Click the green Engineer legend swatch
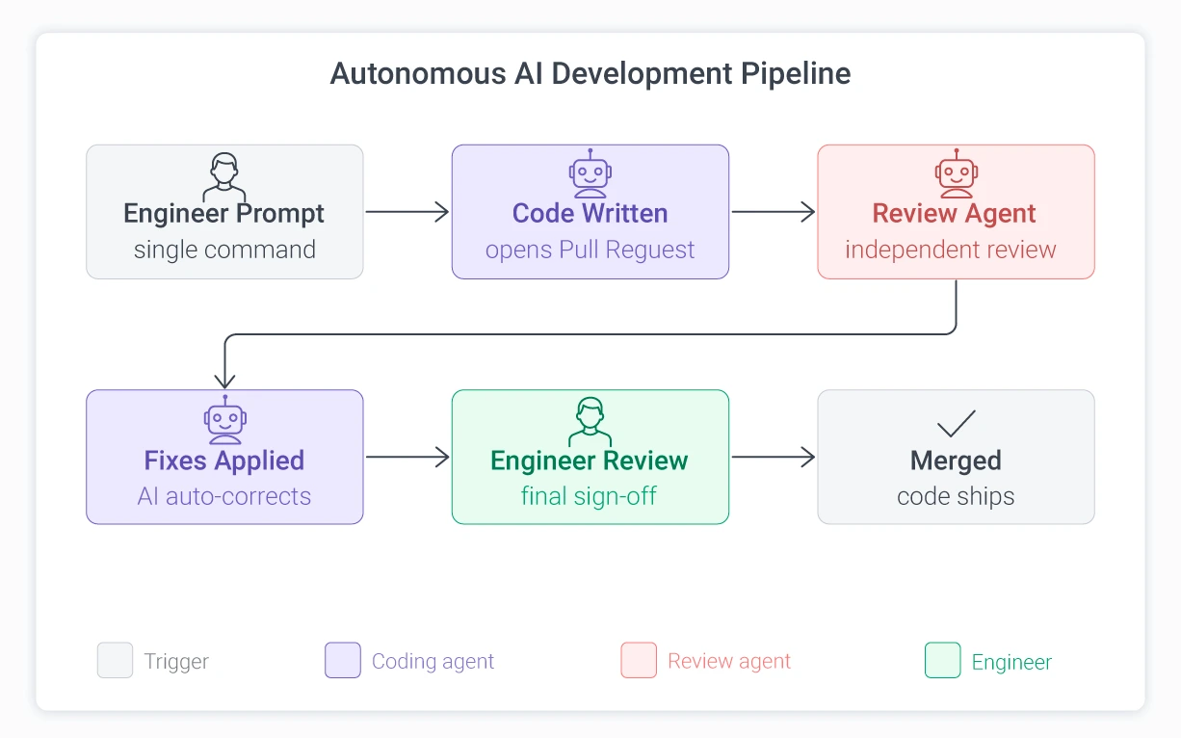 coord(942,661)
